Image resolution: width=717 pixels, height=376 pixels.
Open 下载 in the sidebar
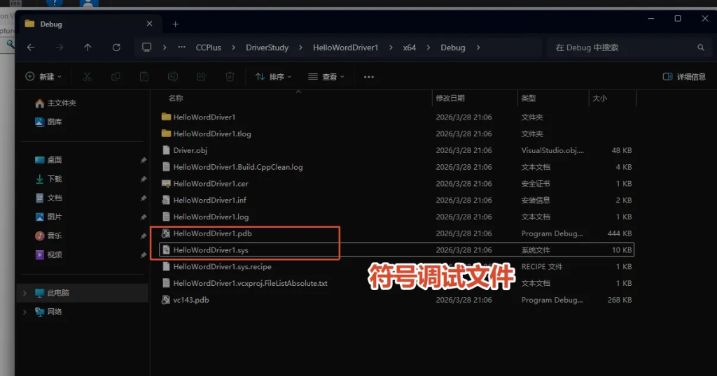(48, 179)
